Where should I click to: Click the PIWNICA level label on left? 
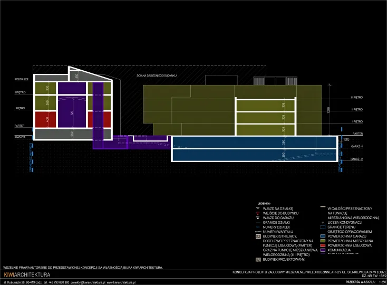20,137
